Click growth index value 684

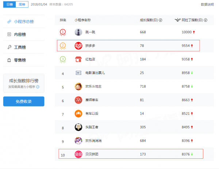pyautogui.click(x=143, y=141)
